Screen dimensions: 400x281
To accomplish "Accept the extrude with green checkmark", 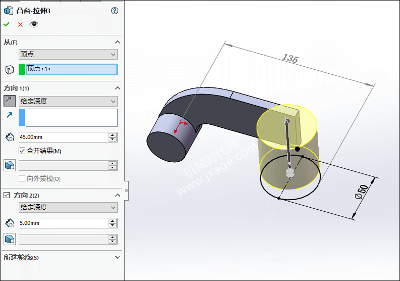I will (7, 24).
